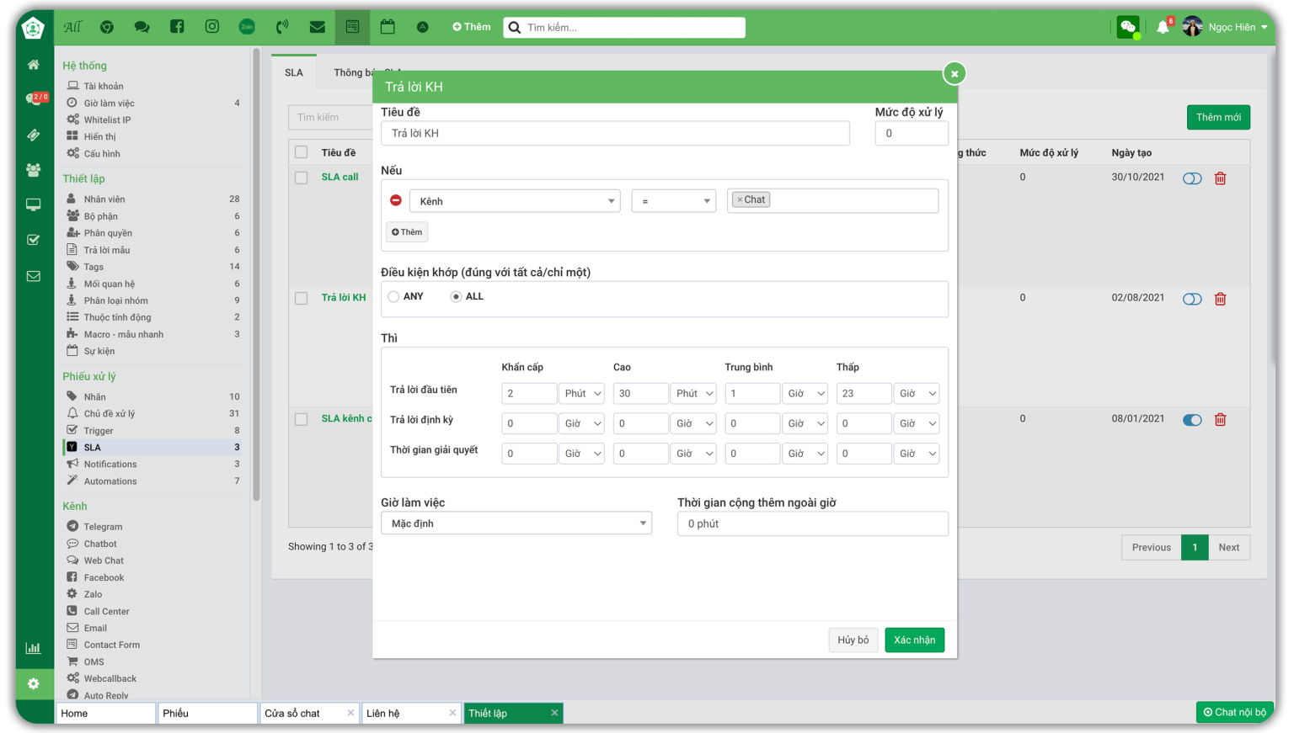The width and height of the screenshot is (1294, 733).
Task: Open the calendar icon in the top toolbar
Action: pyautogui.click(x=387, y=26)
